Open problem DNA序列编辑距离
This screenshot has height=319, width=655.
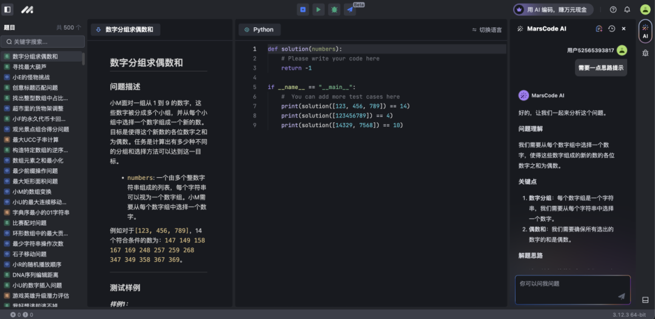pos(42,275)
